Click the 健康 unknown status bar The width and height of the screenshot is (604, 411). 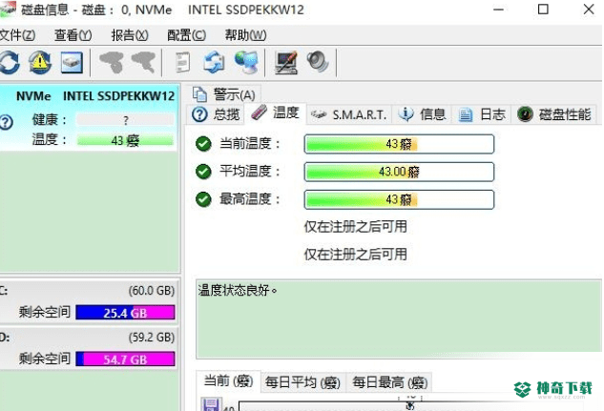(x=125, y=120)
